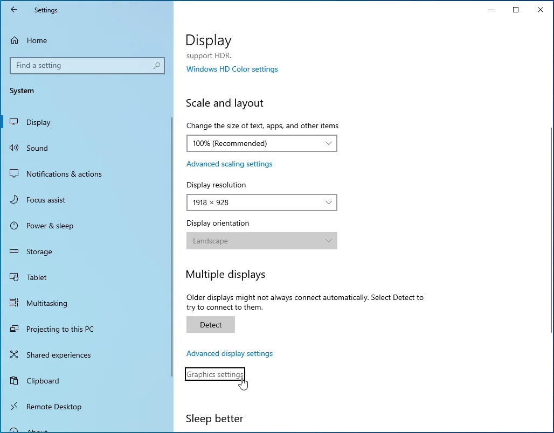The height and width of the screenshot is (433, 554).
Task: Click the back arrow in Settings
Action: click(x=14, y=10)
